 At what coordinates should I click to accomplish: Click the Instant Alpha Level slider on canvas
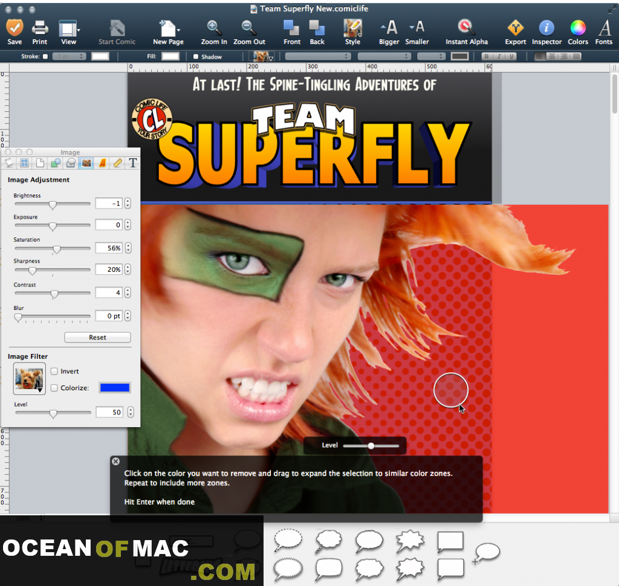371,446
